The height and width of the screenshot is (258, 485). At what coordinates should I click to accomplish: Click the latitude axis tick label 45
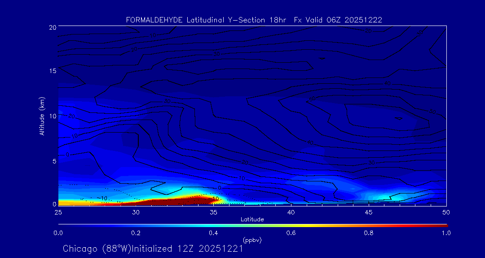pyautogui.click(x=369, y=212)
